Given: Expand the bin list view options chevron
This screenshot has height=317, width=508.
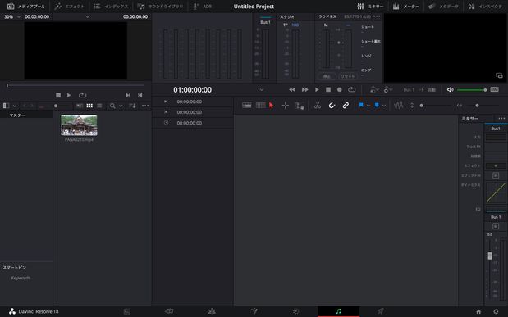Looking at the screenshot, I should (15, 106).
